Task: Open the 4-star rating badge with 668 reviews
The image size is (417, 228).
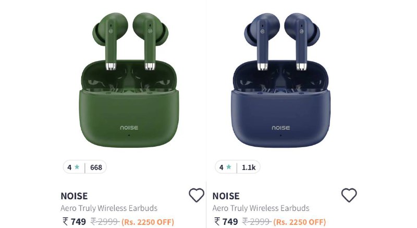Action: (x=85, y=167)
